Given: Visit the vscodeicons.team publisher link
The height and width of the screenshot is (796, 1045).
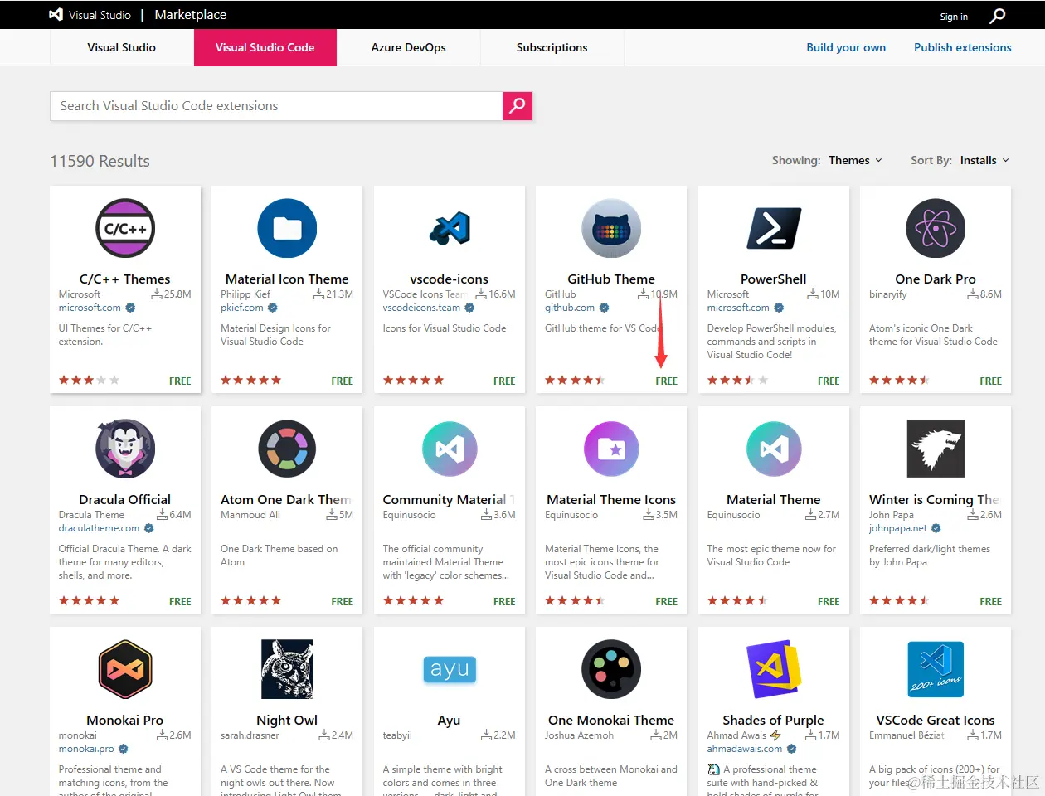Looking at the screenshot, I should pyautogui.click(x=421, y=308).
